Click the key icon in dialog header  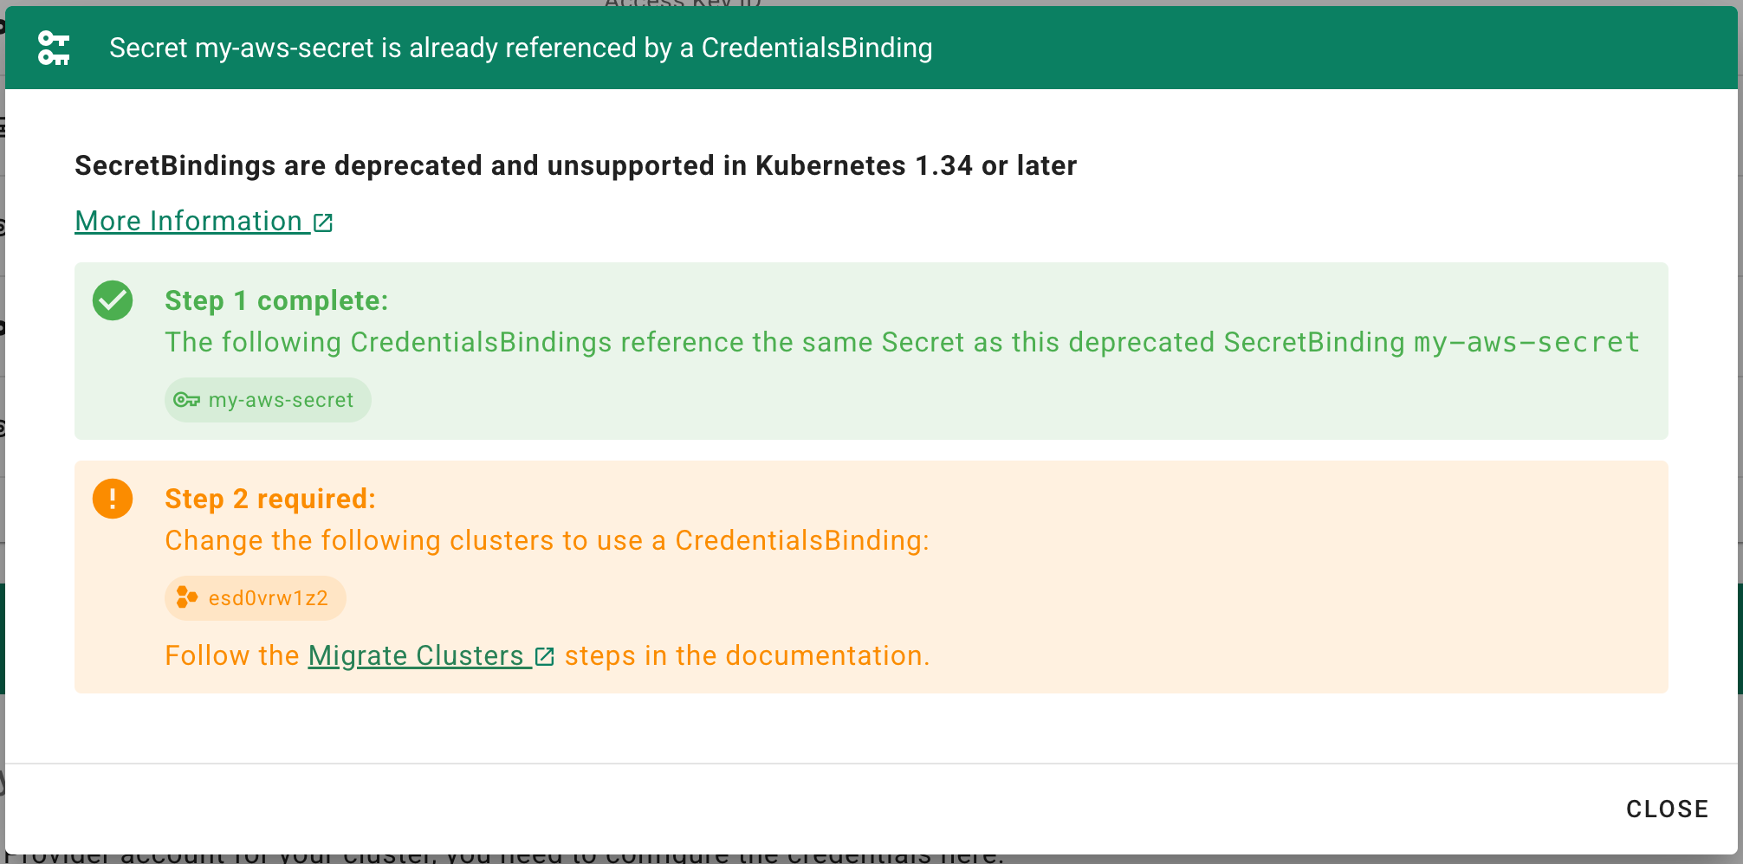[x=54, y=48]
